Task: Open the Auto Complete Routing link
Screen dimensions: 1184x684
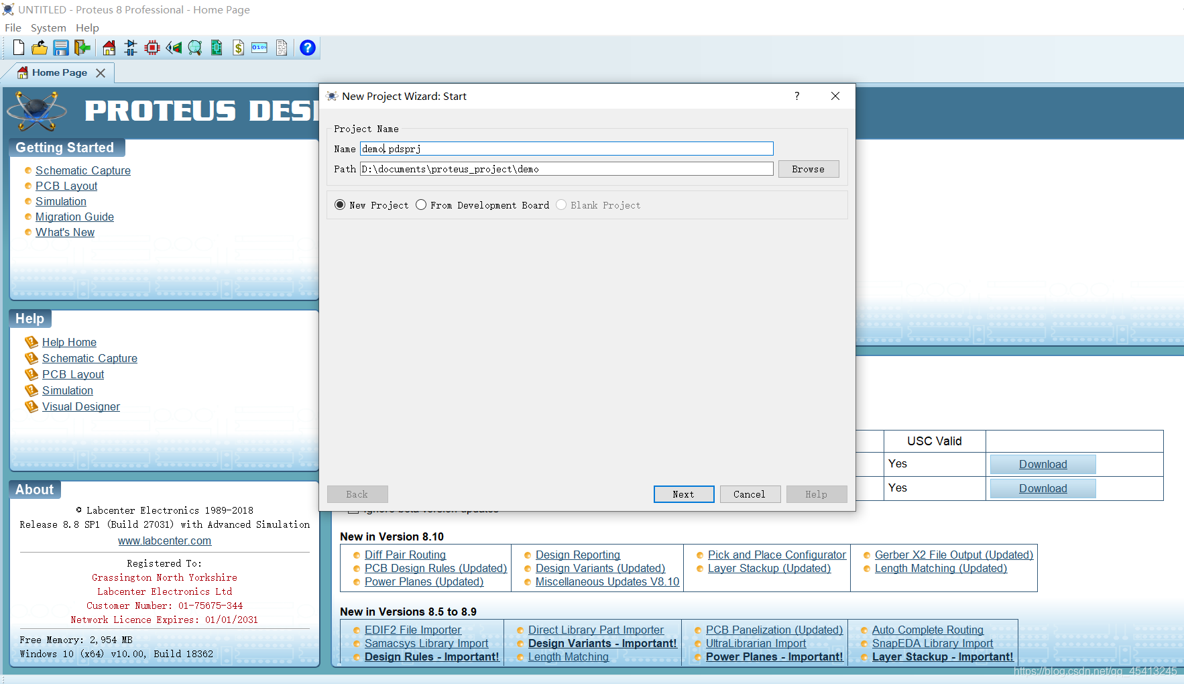Action: point(928,630)
